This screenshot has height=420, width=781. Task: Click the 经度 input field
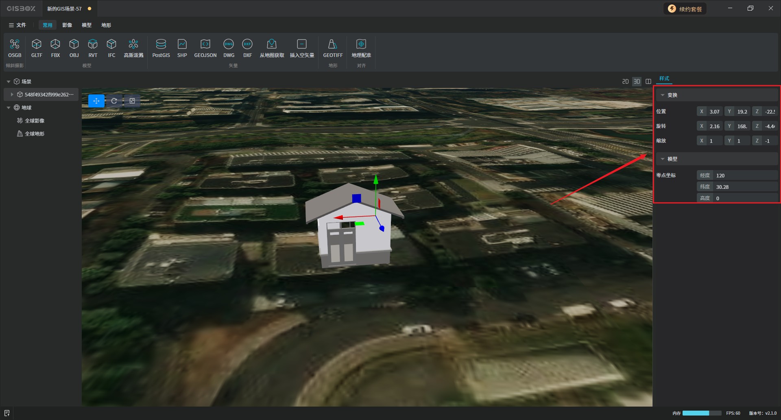(744, 175)
